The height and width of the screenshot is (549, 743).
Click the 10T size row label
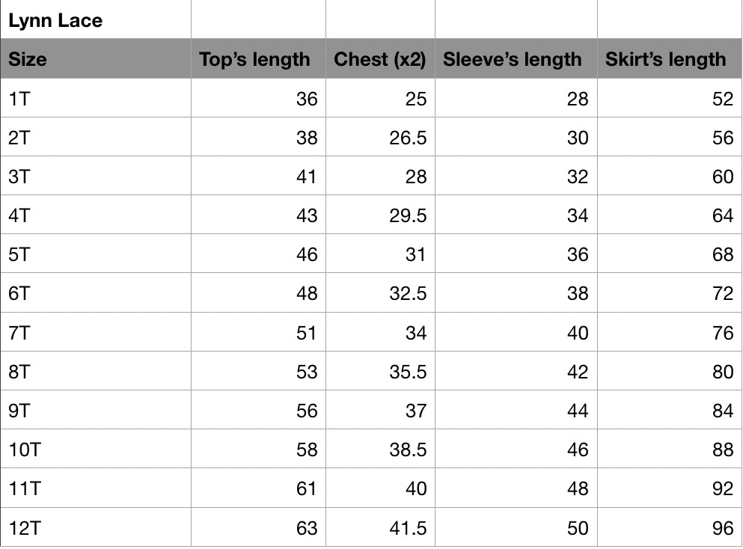tap(25, 450)
